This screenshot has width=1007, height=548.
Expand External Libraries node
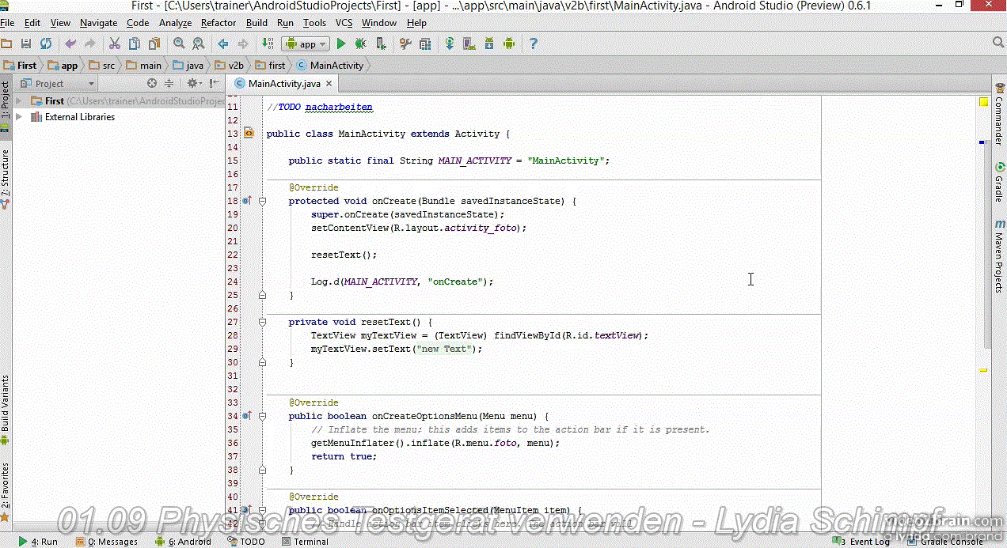19,117
